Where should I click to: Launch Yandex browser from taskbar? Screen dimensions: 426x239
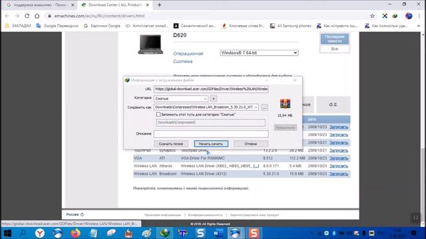pos(40,233)
